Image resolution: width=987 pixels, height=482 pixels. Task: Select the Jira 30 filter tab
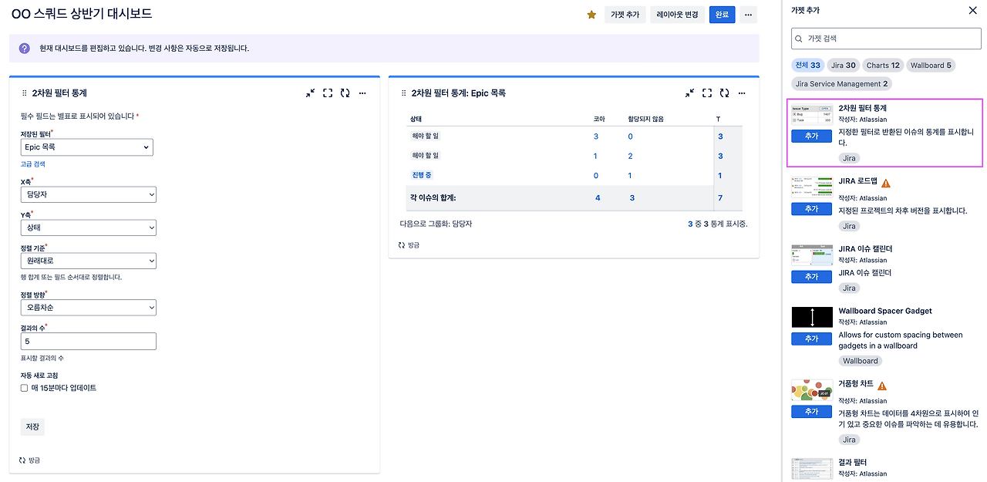point(843,65)
